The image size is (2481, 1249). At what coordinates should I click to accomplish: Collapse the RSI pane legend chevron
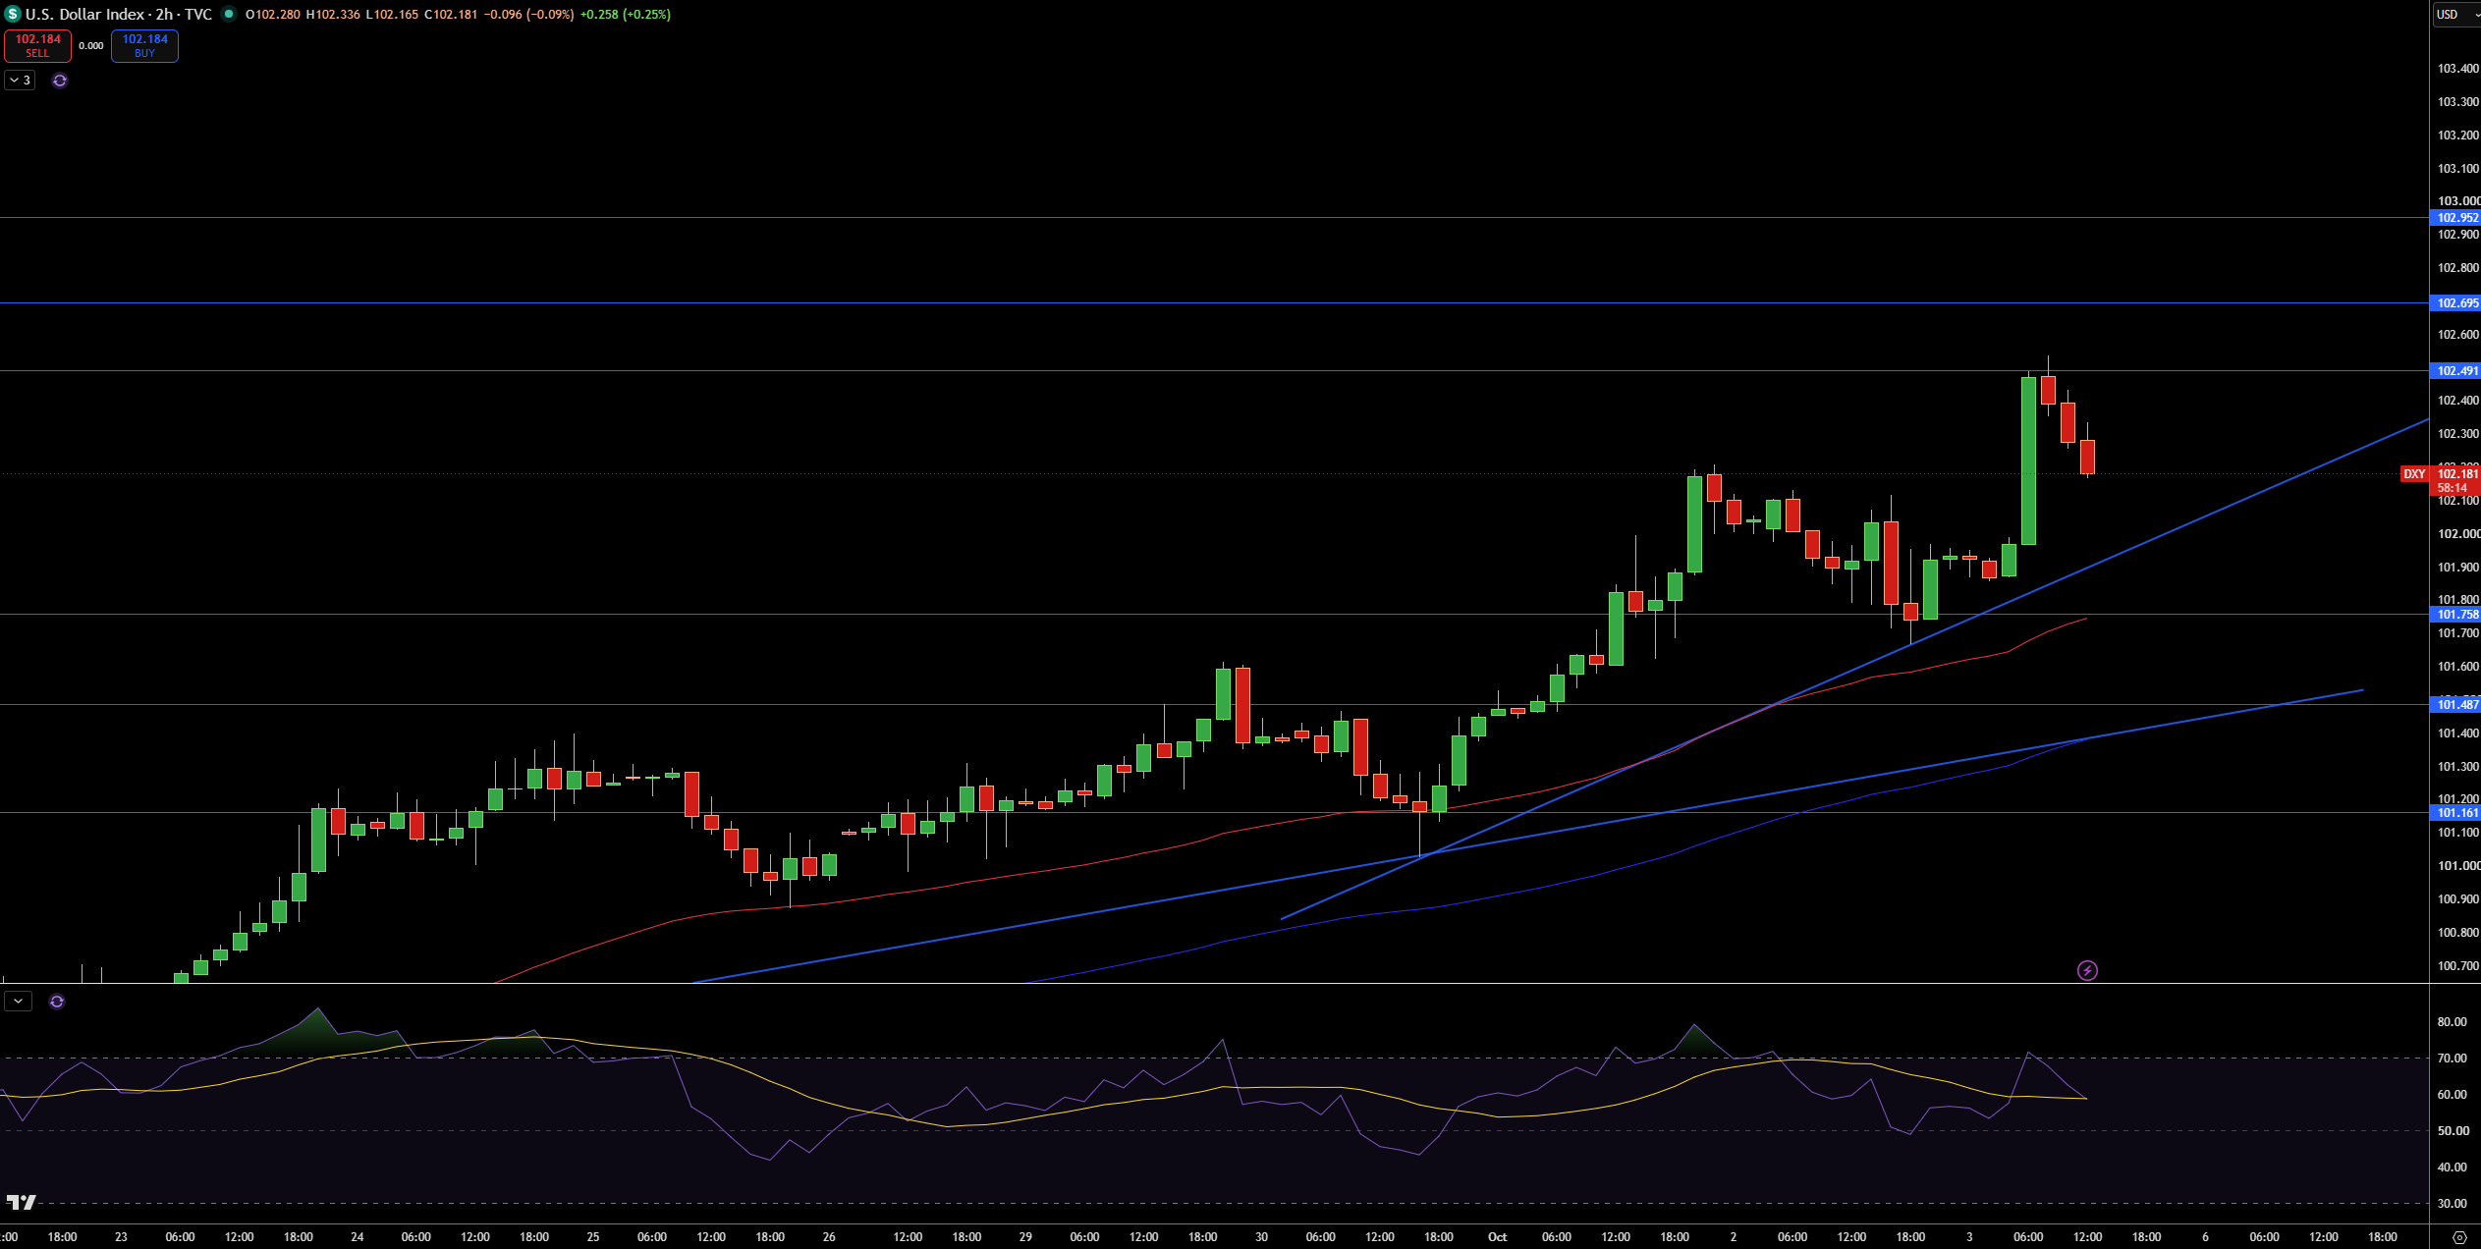(x=19, y=1002)
